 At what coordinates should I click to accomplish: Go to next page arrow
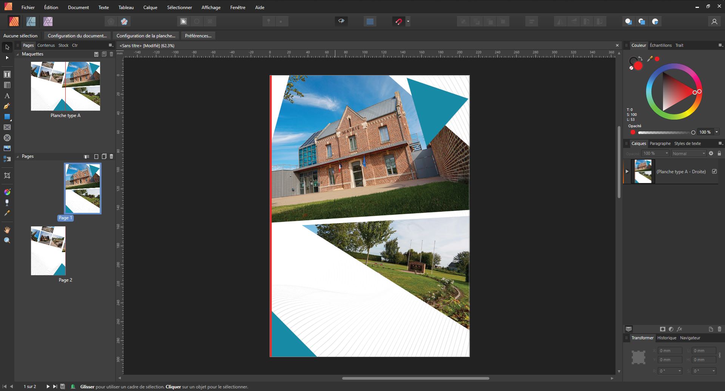click(48, 386)
